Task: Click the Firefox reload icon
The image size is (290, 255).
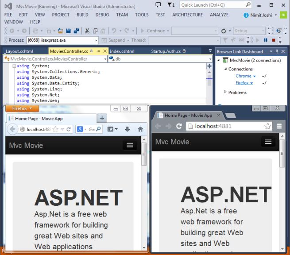Action: pyautogui.click(x=69, y=129)
